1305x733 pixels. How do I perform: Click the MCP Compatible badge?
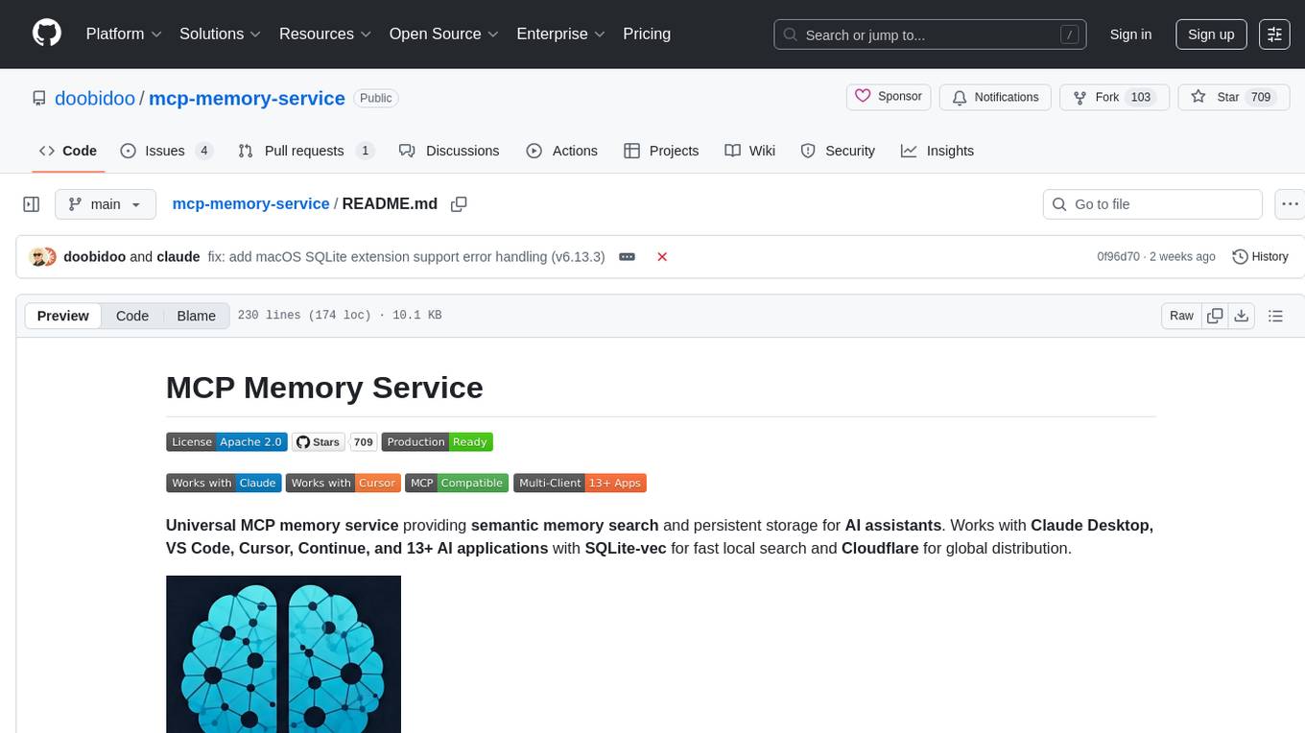457,483
